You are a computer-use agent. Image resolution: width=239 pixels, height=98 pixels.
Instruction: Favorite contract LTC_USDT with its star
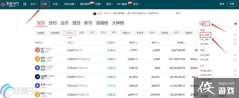click(x=235, y=55)
